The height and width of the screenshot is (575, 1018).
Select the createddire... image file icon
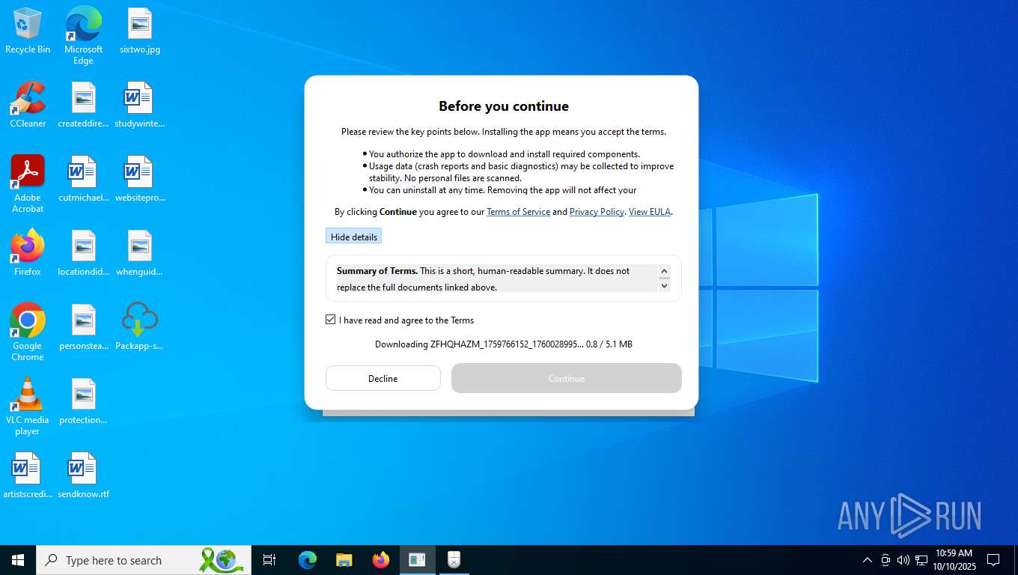pos(83,106)
